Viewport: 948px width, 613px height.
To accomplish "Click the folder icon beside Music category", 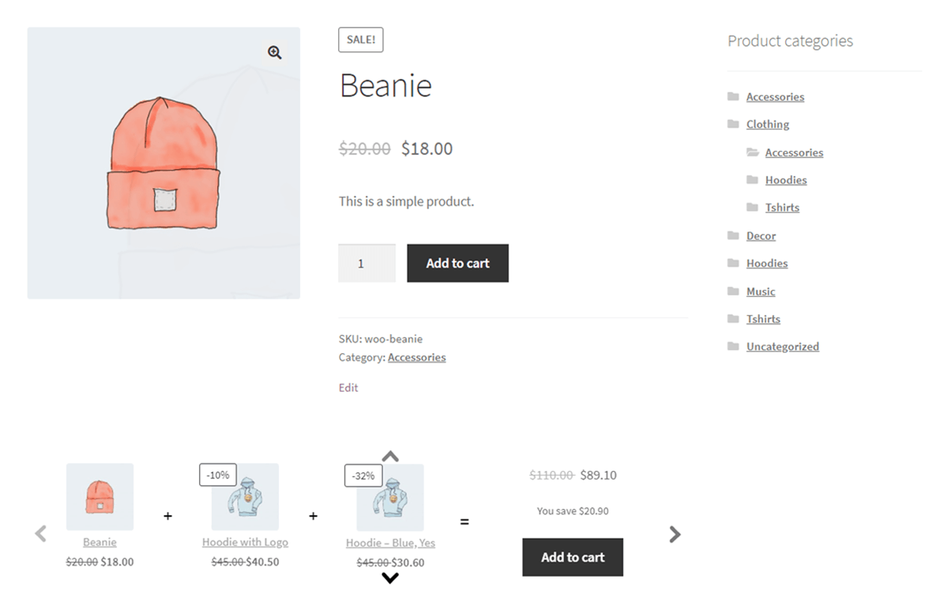I will [x=733, y=291].
